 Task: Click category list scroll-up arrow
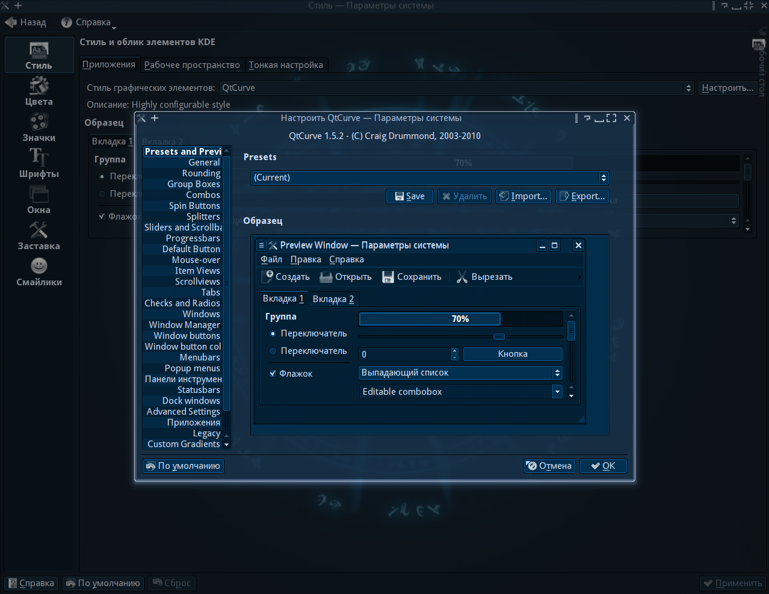[227, 152]
